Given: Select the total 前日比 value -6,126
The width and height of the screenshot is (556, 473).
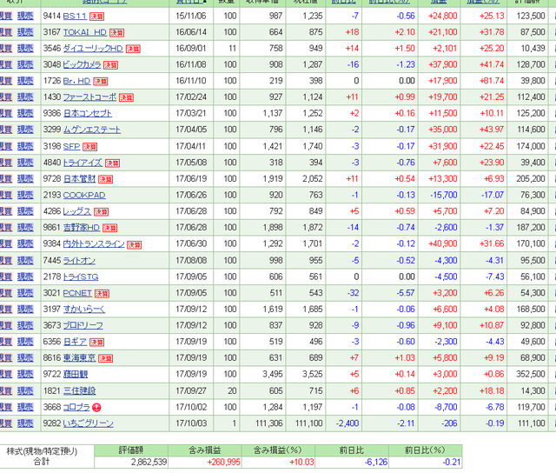Looking at the screenshot, I should [x=376, y=463].
